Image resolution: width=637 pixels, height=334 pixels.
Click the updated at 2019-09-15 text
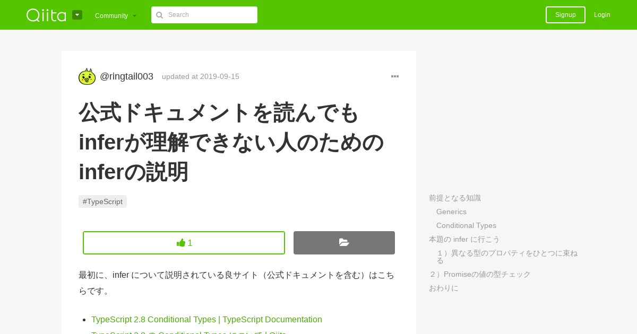click(x=201, y=76)
